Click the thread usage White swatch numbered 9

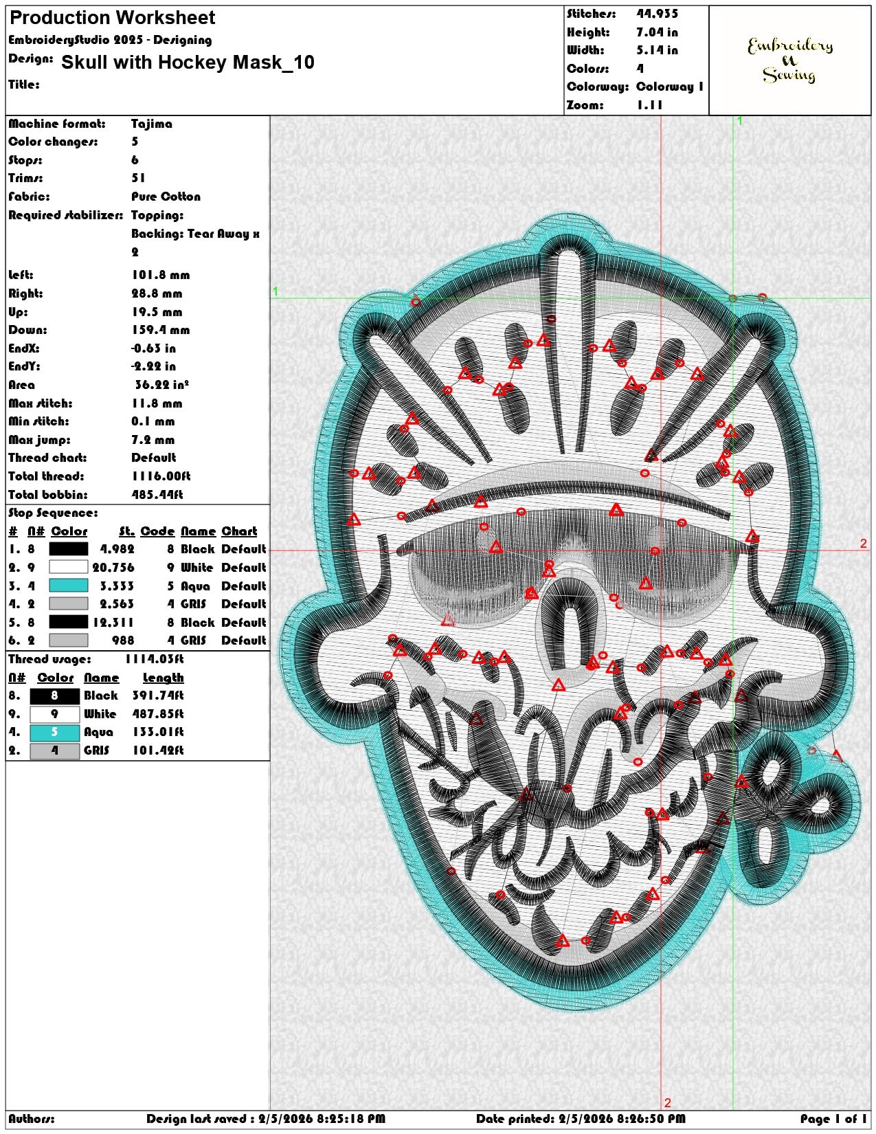point(55,714)
